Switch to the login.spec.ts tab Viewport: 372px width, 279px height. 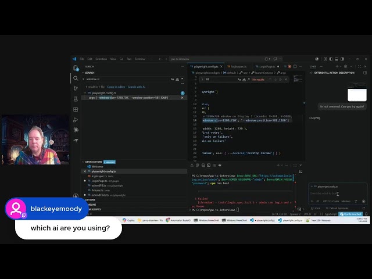237,67
